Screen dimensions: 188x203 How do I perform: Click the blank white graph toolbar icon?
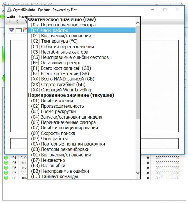click(19, 30)
